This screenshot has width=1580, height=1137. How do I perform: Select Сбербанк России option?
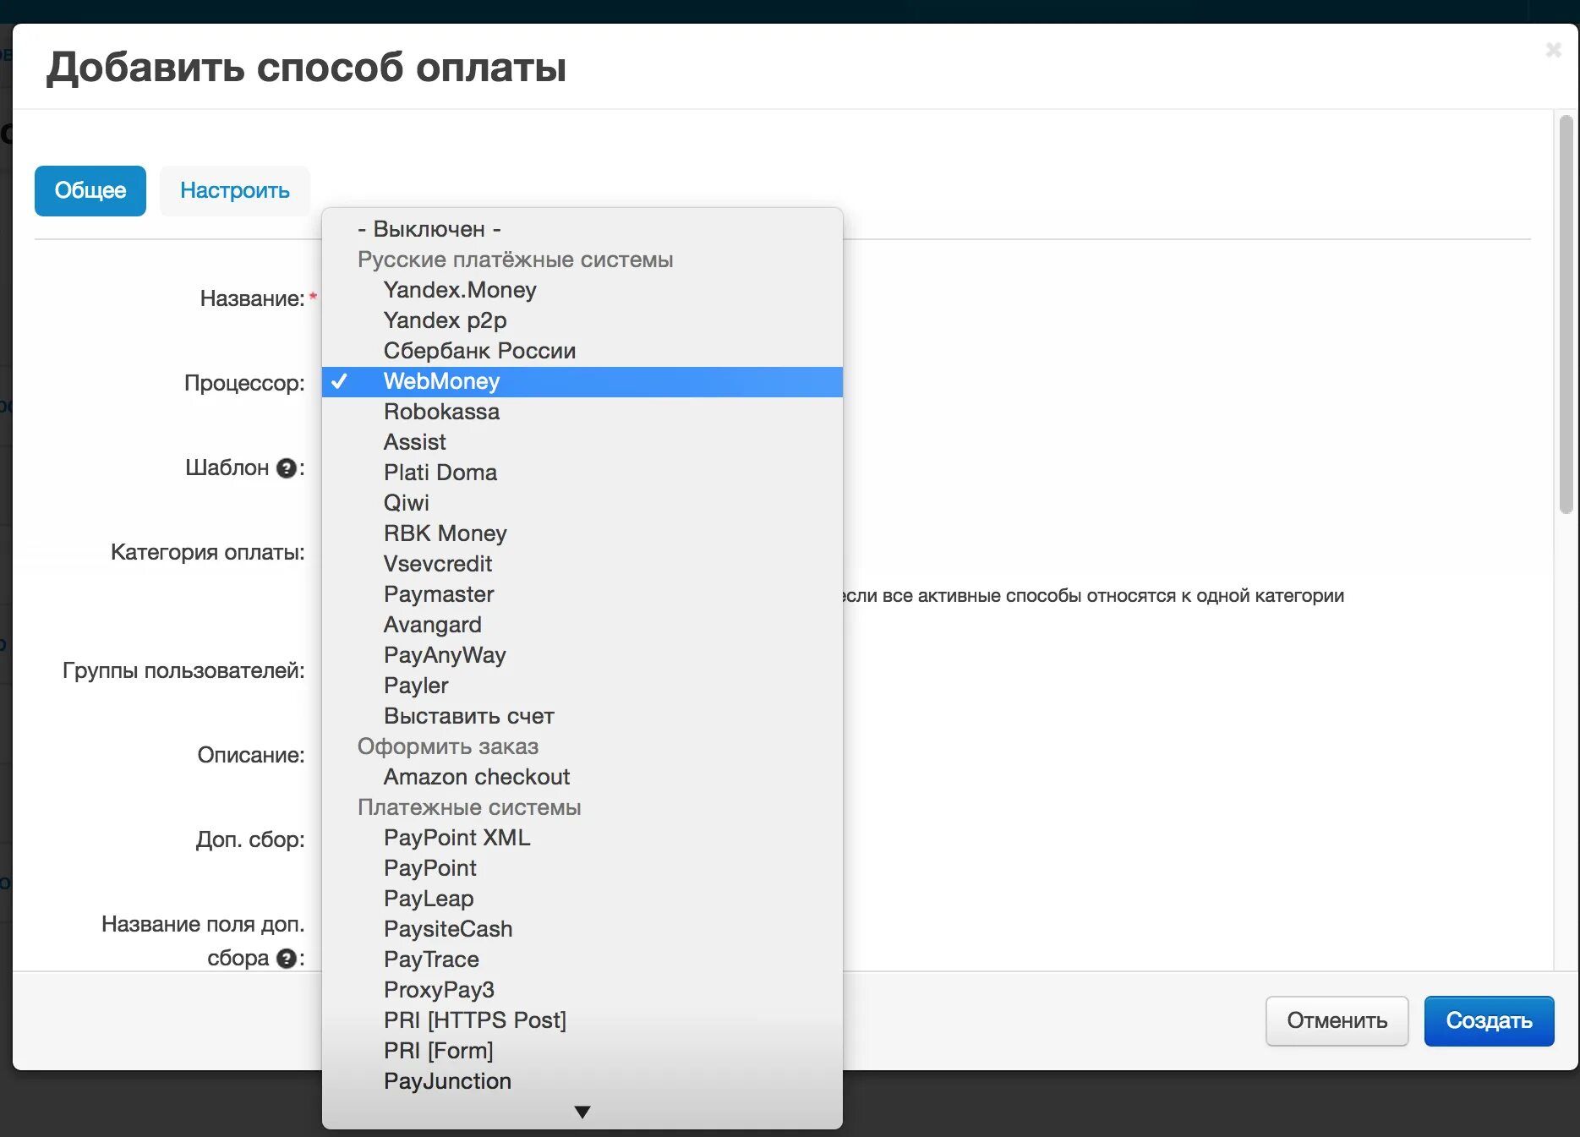tap(582, 351)
